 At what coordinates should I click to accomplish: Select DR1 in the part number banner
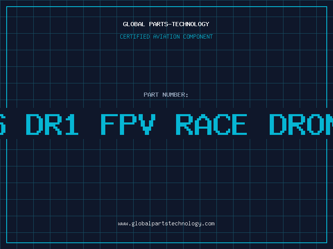click(52, 124)
